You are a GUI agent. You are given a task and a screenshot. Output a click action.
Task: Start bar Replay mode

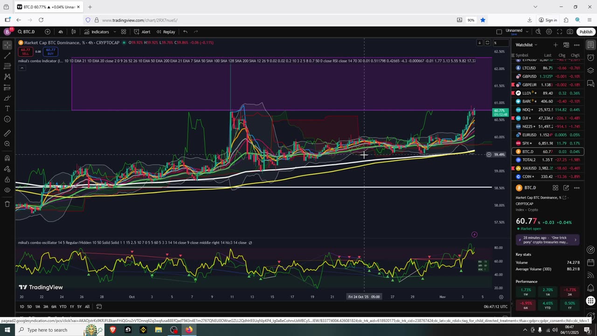coord(166,32)
